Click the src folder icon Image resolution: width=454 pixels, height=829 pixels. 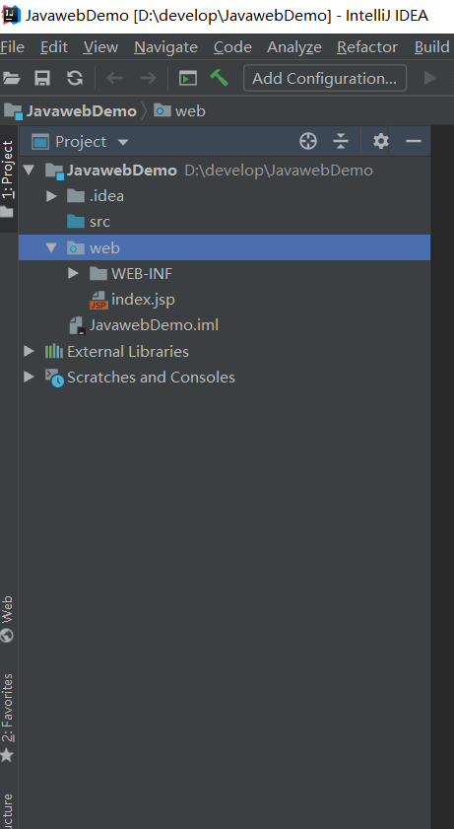[76, 222]
